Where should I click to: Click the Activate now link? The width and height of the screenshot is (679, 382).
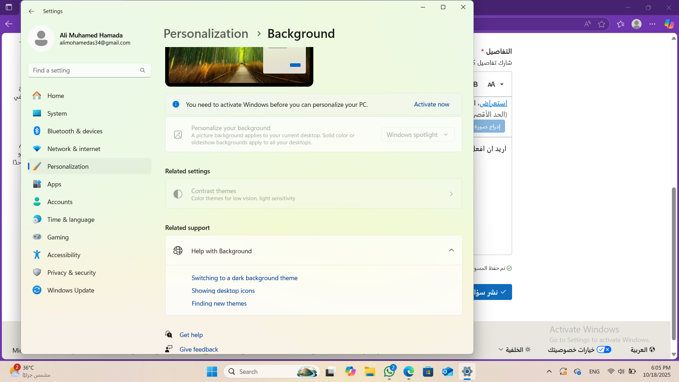point(431,104)
